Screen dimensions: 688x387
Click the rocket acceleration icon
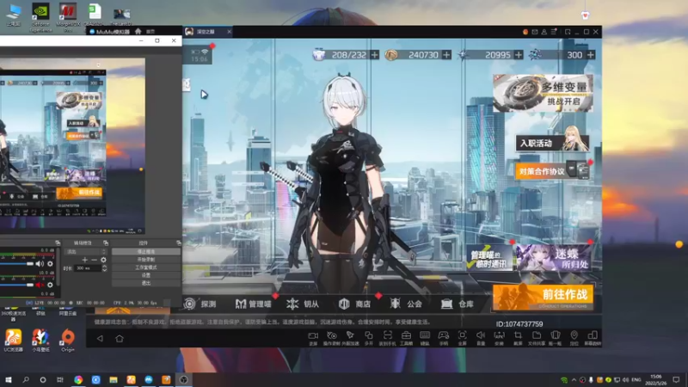[350, 336]
